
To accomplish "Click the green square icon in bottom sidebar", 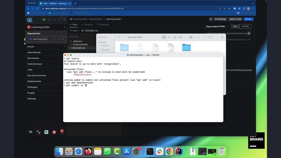I will [x=46, y=132].
